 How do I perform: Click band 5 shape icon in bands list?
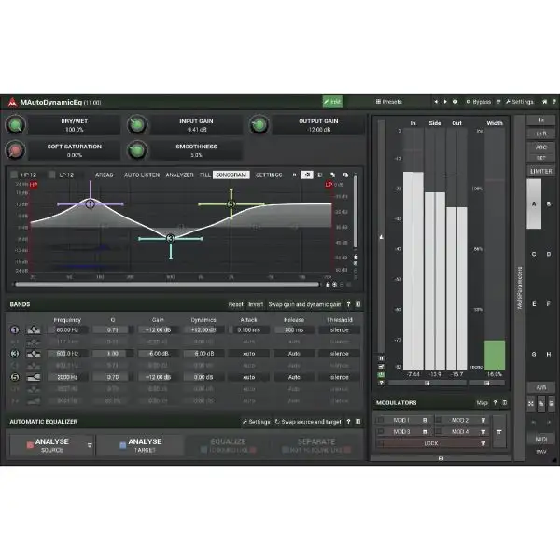(34, 378)
